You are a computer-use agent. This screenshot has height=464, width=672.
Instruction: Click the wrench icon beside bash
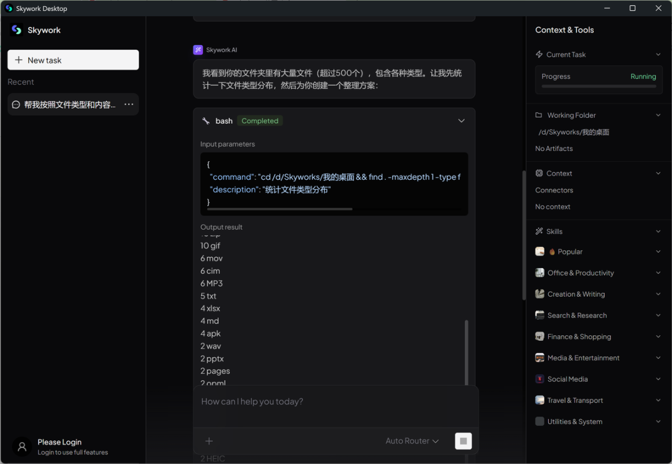pyautogui.click(x=206, y=121)
